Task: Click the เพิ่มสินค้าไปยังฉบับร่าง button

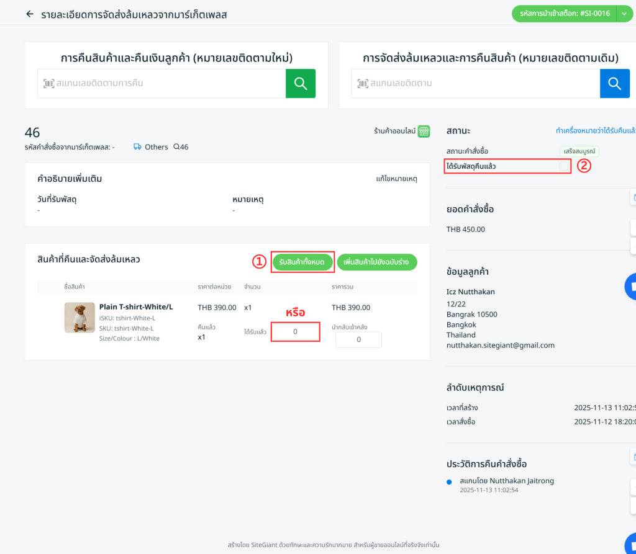Action: coord(377,262)
